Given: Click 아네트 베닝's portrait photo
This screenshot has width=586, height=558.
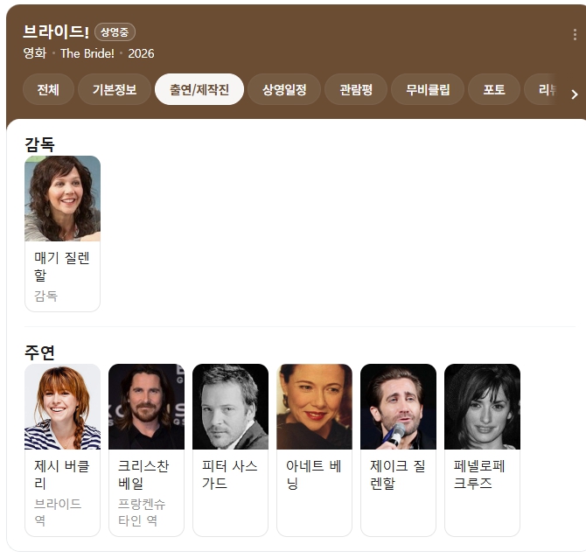Looking at the screenshot, I should point(314,407).
